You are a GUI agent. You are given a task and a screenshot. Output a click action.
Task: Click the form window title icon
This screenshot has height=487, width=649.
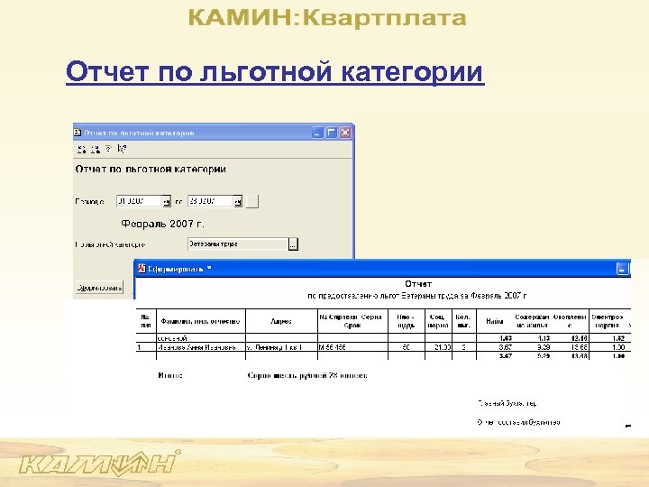(x=78, y=133)
